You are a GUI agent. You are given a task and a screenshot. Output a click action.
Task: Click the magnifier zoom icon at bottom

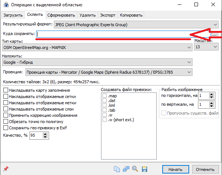[x=135, y=169]
